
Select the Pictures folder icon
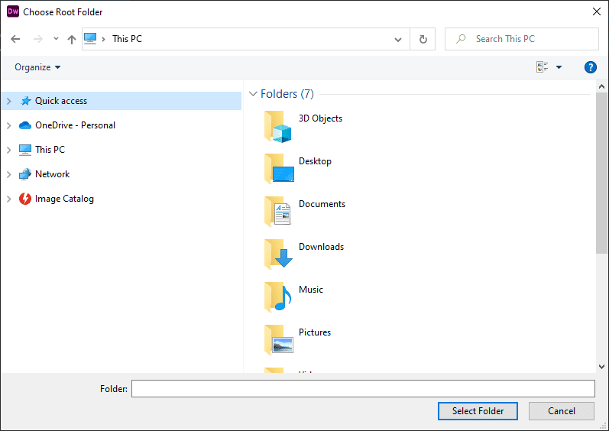click(279, 340)
